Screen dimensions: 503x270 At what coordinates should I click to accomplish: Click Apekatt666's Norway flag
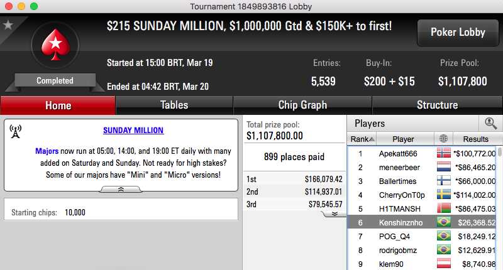444,153
